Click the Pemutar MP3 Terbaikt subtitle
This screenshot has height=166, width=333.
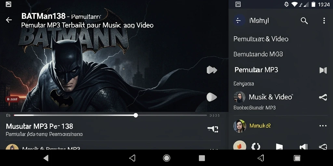click(87, 25)
